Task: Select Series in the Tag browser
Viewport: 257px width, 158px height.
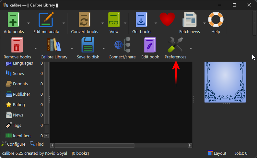Action: (x=24, y=74)
